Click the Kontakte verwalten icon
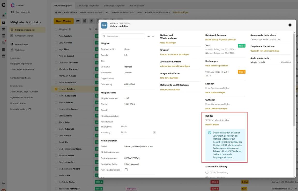Viewport: 298px width, 191px height. coord(12,36)
